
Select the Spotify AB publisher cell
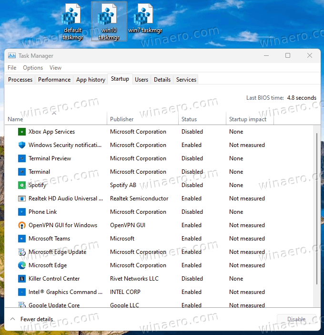coord(123,185)
